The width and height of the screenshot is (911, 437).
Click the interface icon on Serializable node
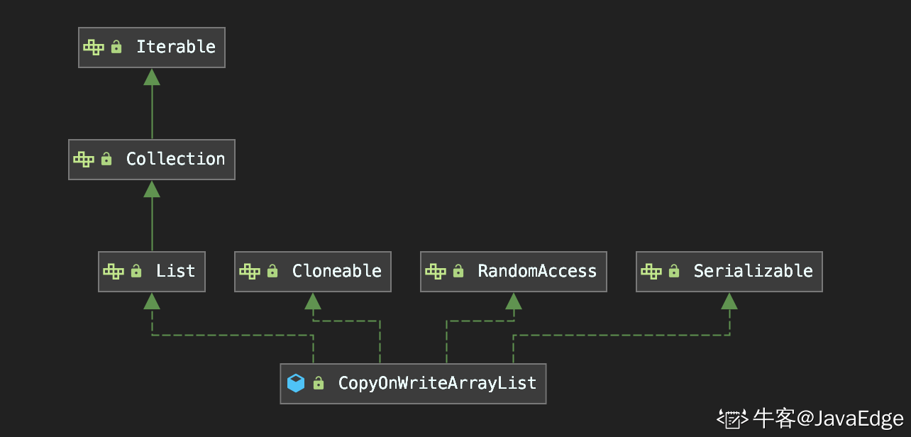click(651, 272)
